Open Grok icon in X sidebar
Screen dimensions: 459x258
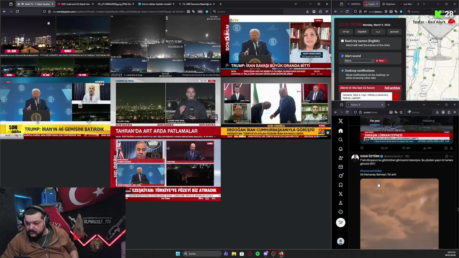pyautogui.click(x=341, y=176)
